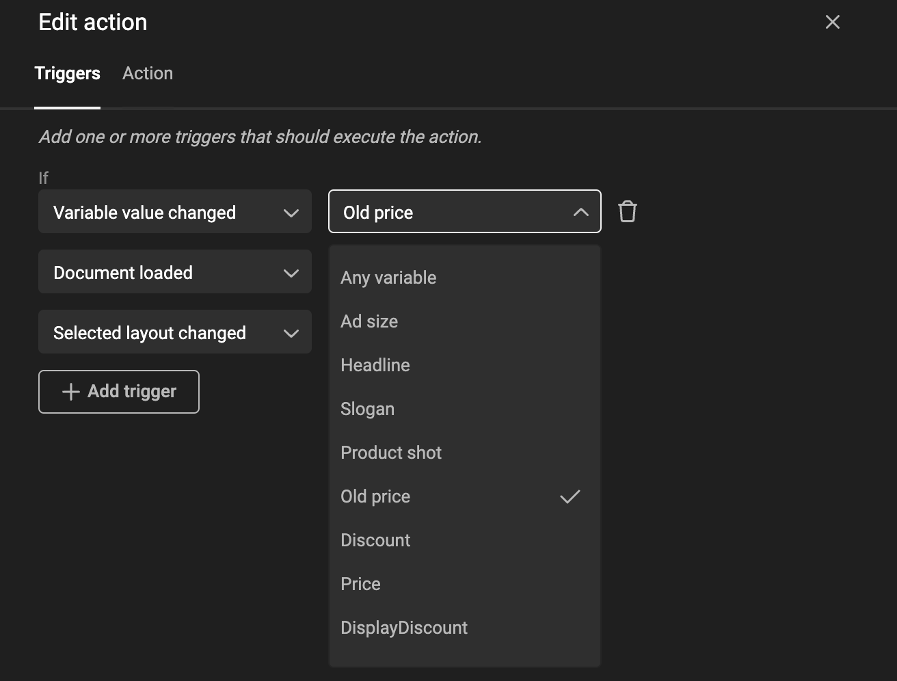
Task: Choose Ad size from the list
Action: (465, 321)
